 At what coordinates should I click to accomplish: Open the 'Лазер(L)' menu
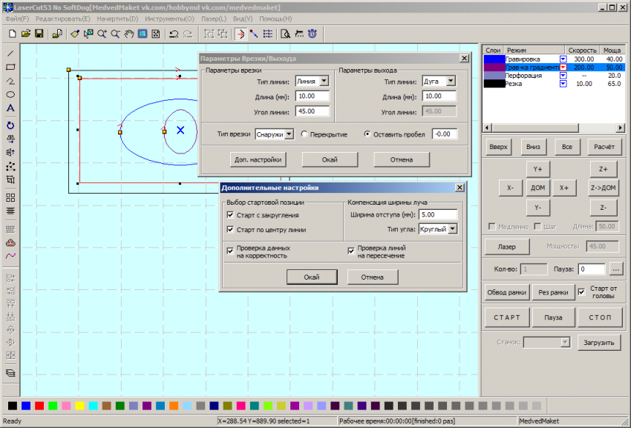tap(213, 19)
